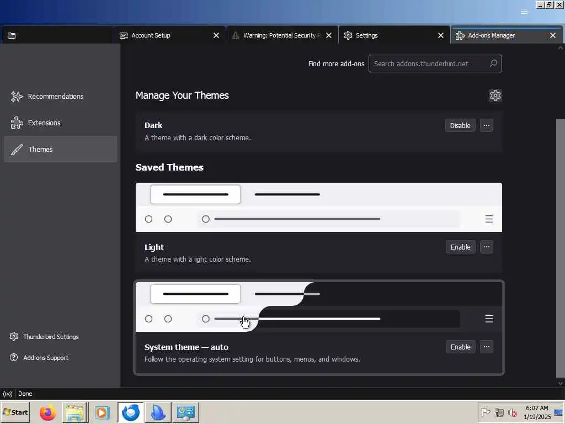Click the Dark theme name text
Image resolution: width=565 pixels, height=424 pixels.
[153, 125]
